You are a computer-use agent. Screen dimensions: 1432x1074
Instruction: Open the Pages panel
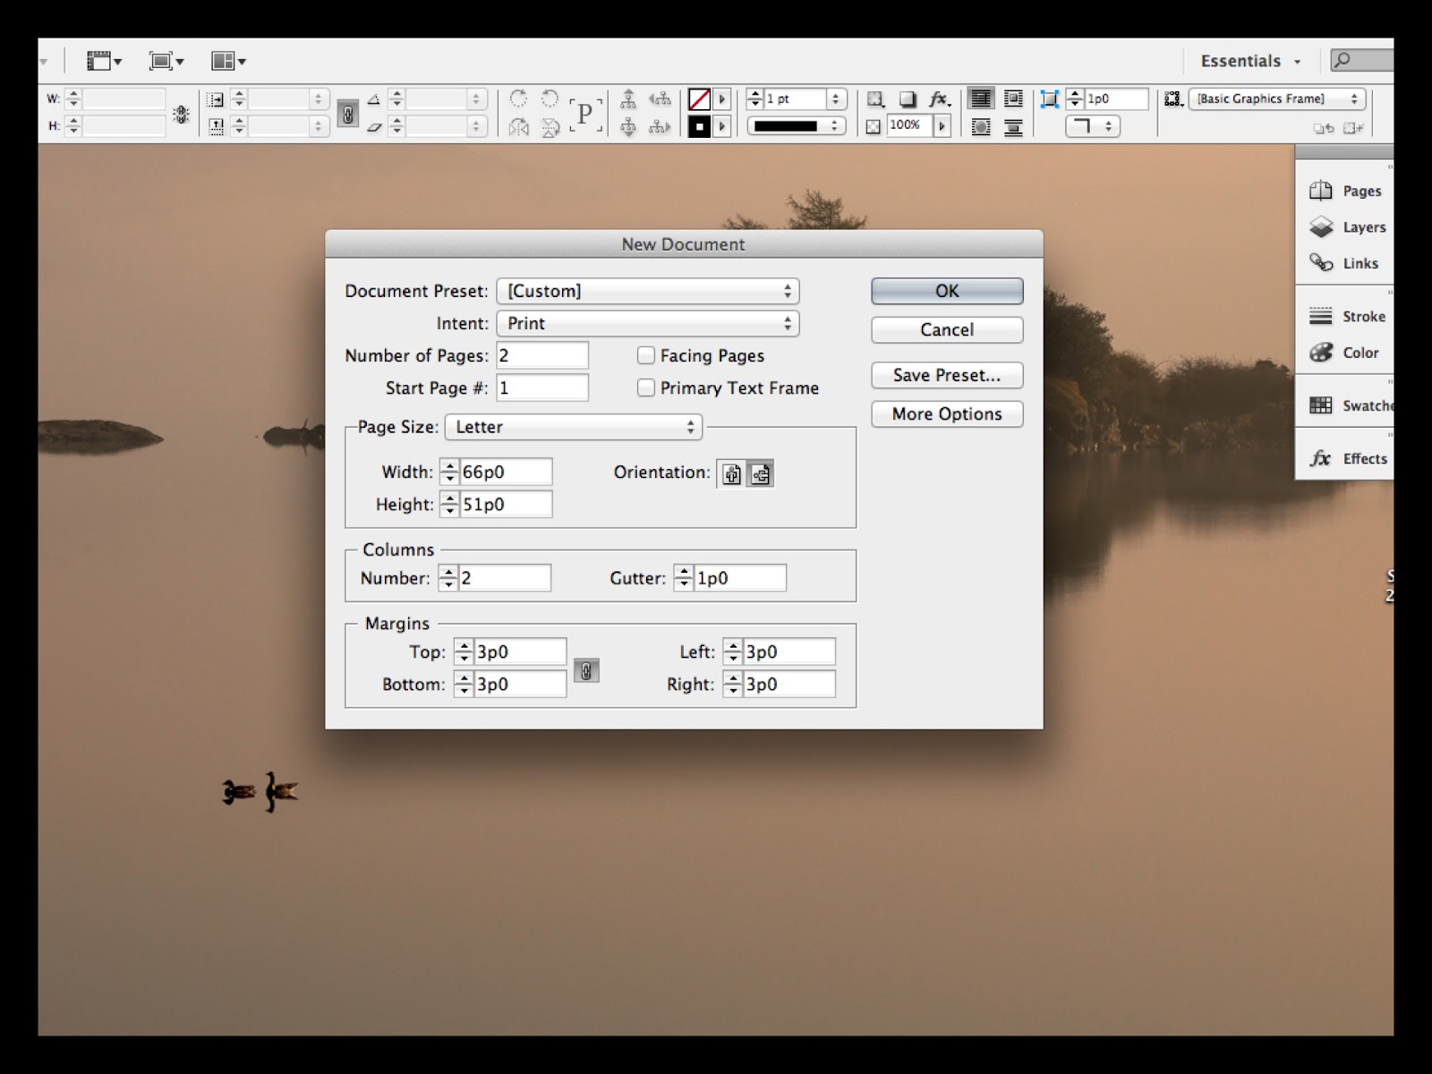point(1345,191)
